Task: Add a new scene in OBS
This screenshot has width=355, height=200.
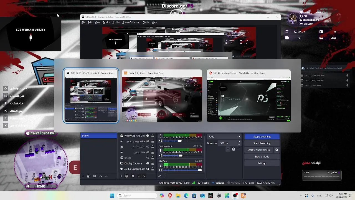Action: [83, 176]
